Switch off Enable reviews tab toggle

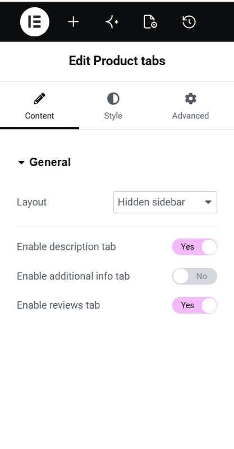(x=195, y=305)
